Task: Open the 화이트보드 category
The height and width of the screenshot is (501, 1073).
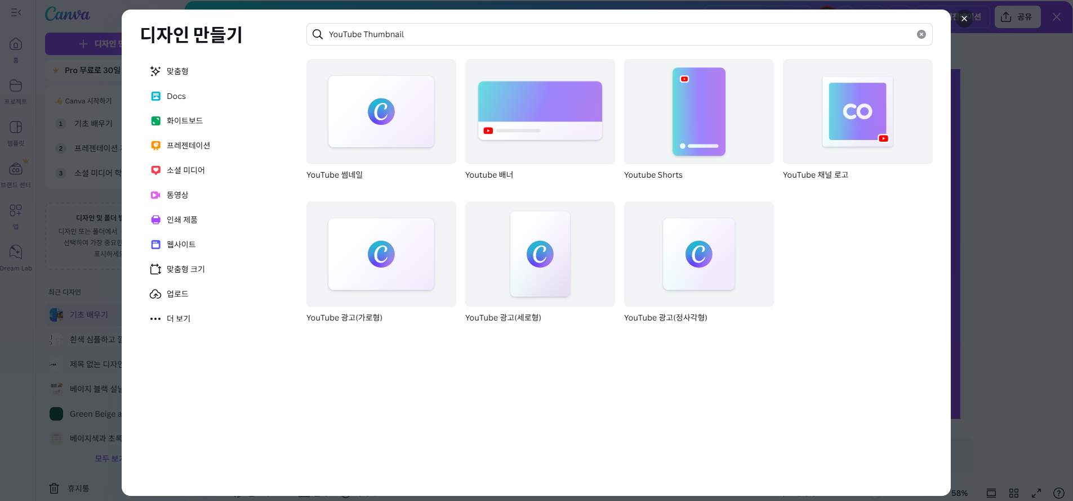Action: click(x=184, y=121)
